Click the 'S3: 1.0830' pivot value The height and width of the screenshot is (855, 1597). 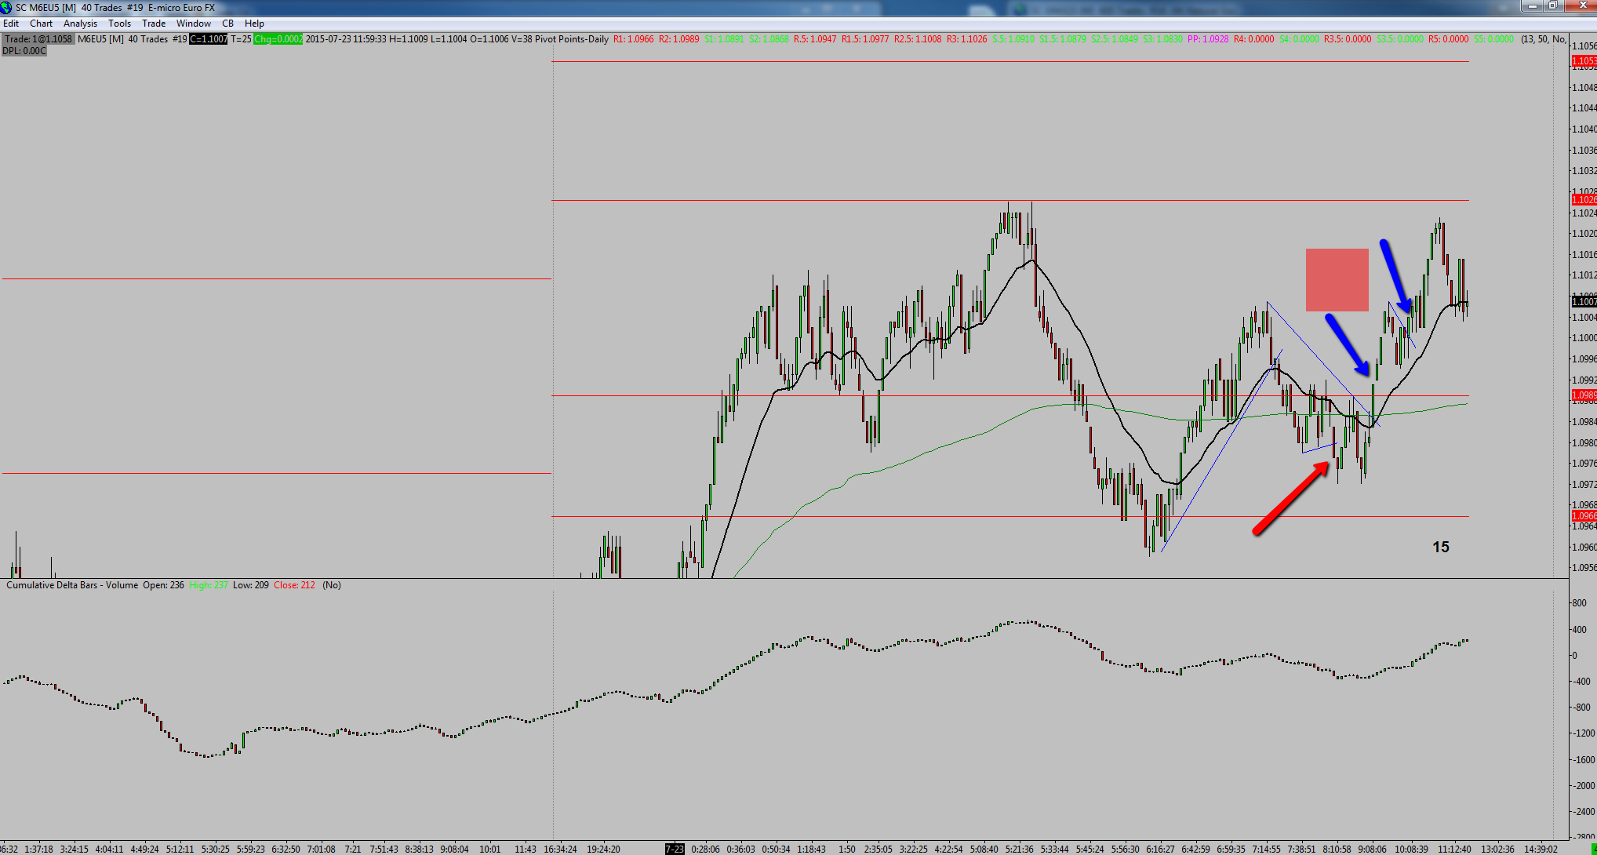1162,39
